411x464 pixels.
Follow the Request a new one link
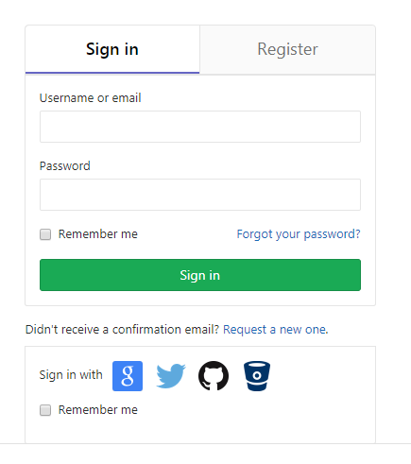coord(276,330)
